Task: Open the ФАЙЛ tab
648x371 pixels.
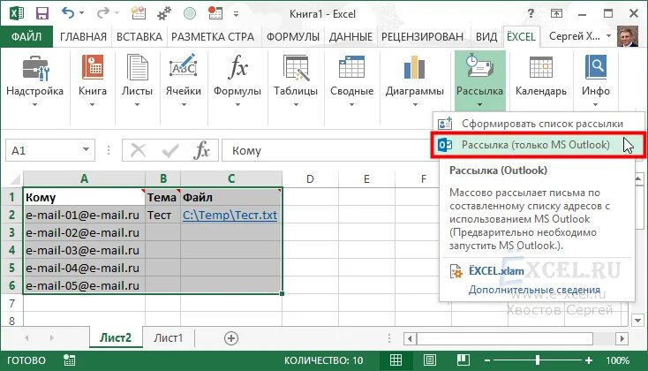Action: pyautogui.click(x=26, y=37)
